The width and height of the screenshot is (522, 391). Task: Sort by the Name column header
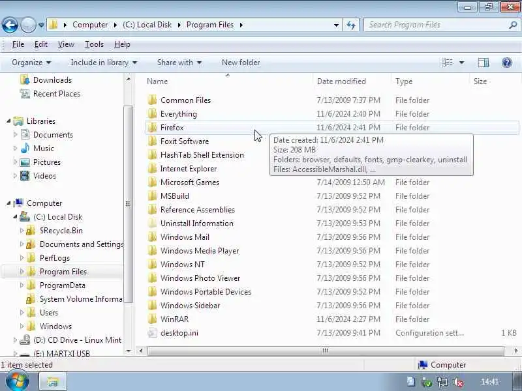[157, 81]
